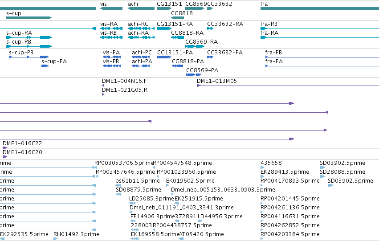This screenshot has height=241, width=379.
Task: Select the CG8569 gene label
Action: pyautogui.click(x=196, y=4)
